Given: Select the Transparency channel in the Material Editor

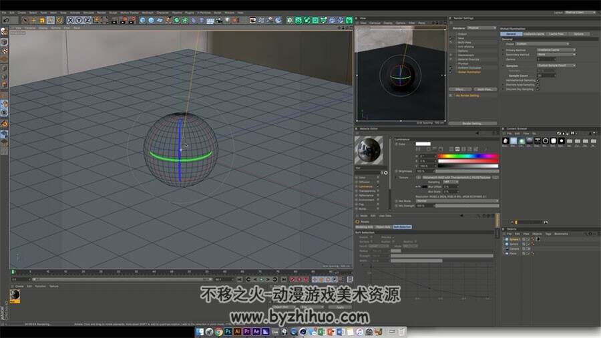Looking at the screenshot, I should click(367, 191).
